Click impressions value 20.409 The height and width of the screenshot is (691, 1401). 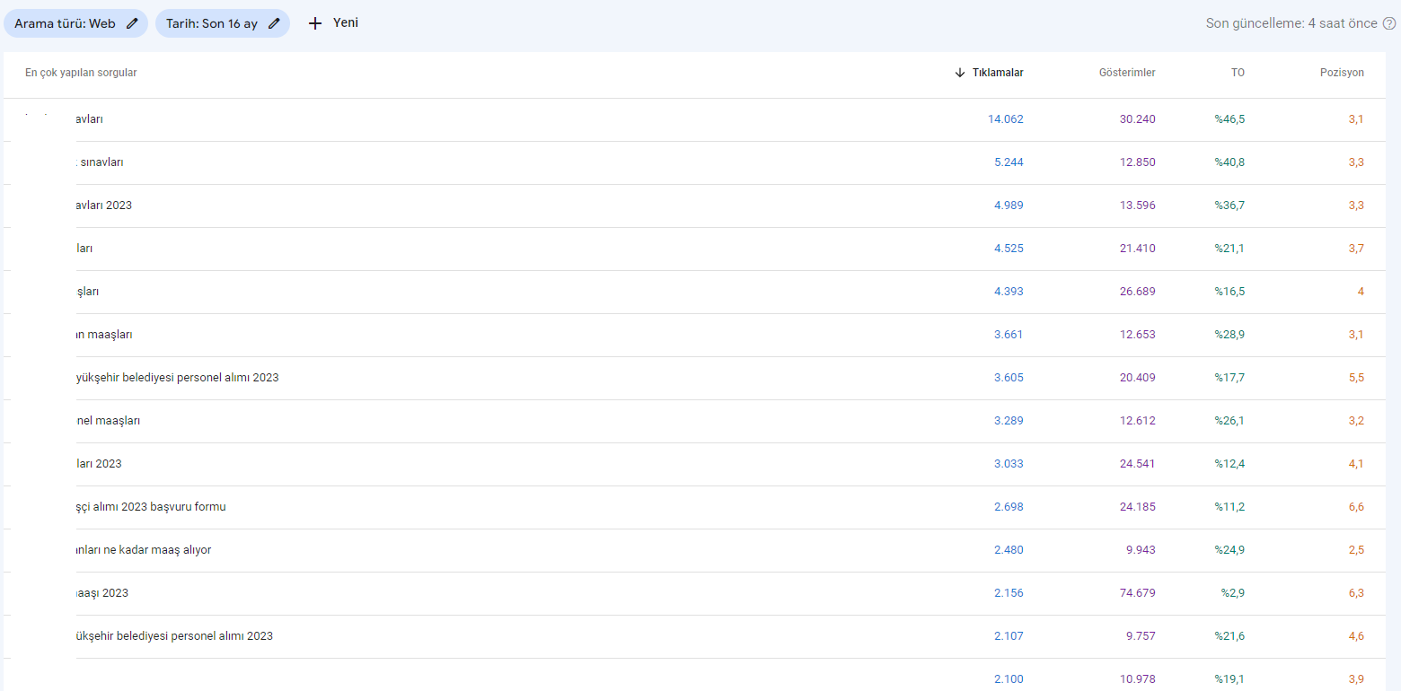coord(1137,378)
